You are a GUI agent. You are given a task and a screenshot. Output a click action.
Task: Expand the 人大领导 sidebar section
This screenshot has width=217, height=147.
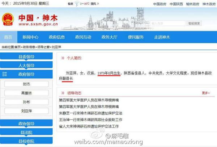pyautogui.click(x=26, y=65)
